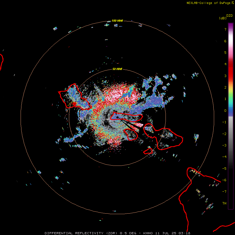235x235 pixels.
Task: Click the 3 dB red section of color bar
Action: point(231,76)
